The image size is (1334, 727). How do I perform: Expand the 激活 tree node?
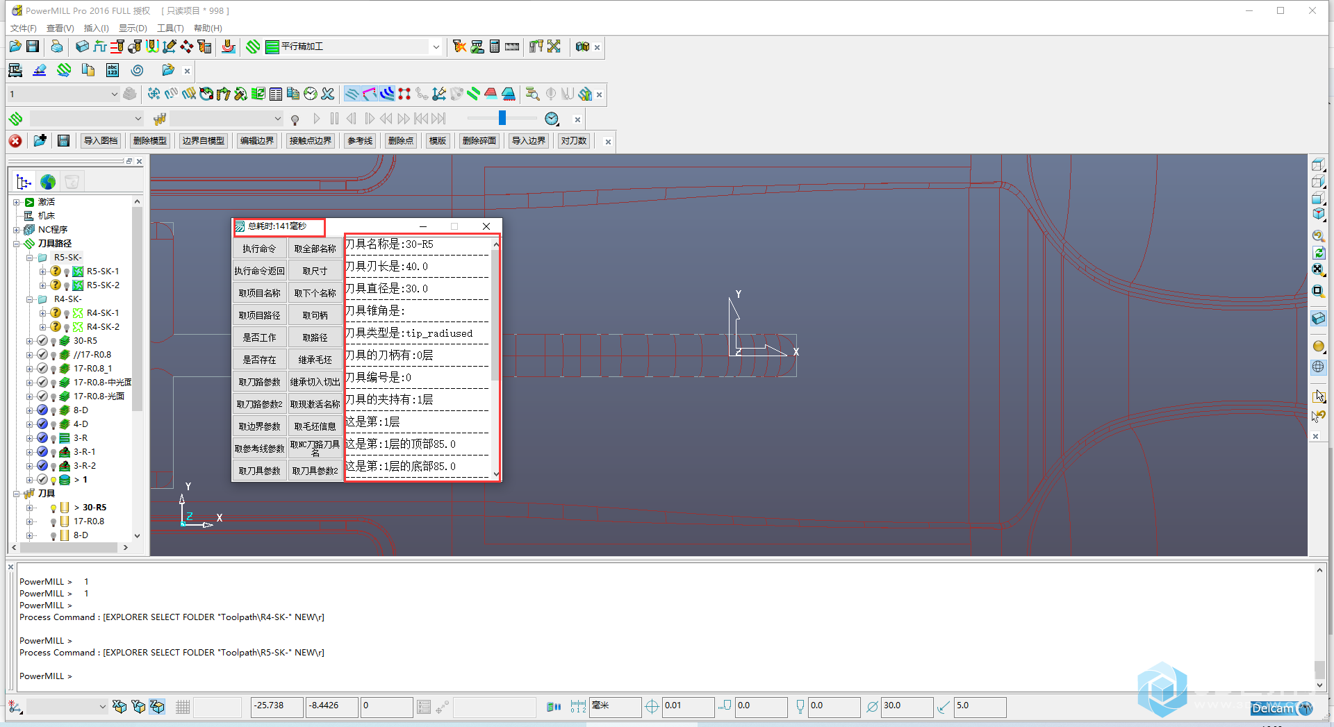pyautogui.click(x=17, y=202)
